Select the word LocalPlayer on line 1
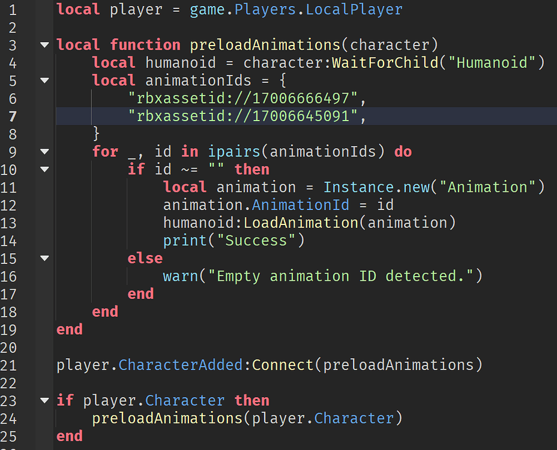This screenshot has width=557, height=450. pos(353,10)
